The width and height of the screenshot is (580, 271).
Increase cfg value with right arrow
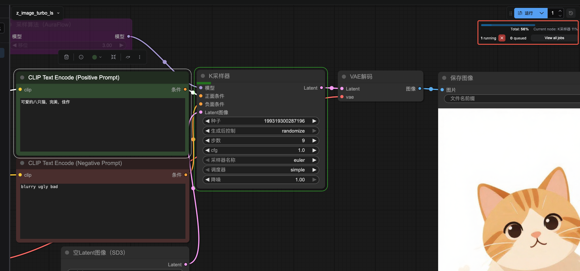[x=314, y=150]
